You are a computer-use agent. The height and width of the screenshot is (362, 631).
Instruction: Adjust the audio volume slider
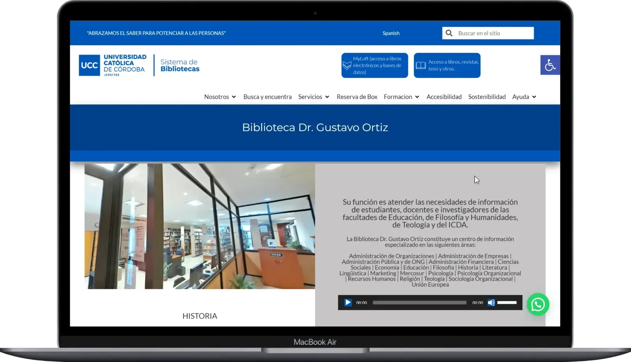click(x=507, y=303)
